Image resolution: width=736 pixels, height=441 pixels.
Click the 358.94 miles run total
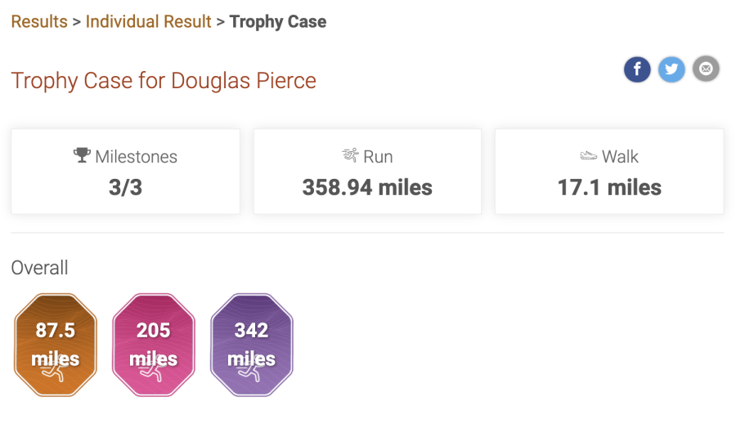pos(367,188)
